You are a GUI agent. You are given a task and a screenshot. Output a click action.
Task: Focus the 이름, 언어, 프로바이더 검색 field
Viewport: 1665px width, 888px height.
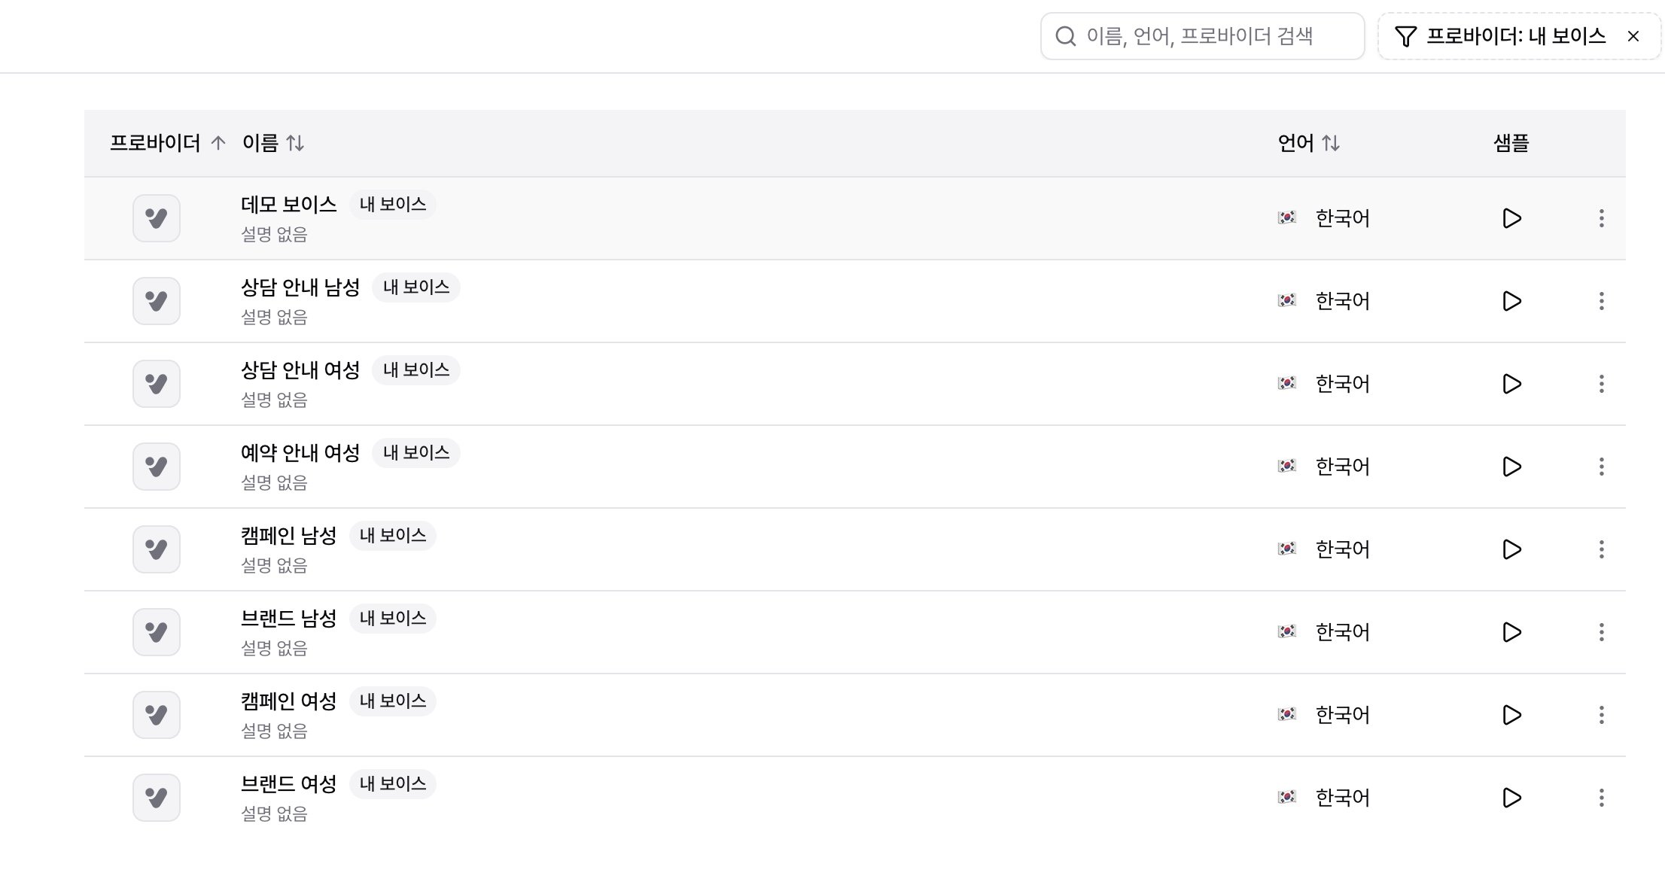click(x=1203, y=36)
